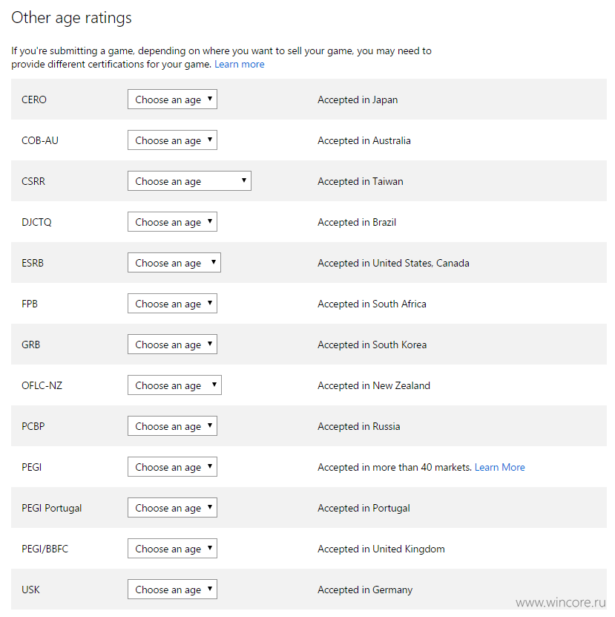Expand the CSRR age rating dropdown
The image size is (615, 617).
coord(189,181)
